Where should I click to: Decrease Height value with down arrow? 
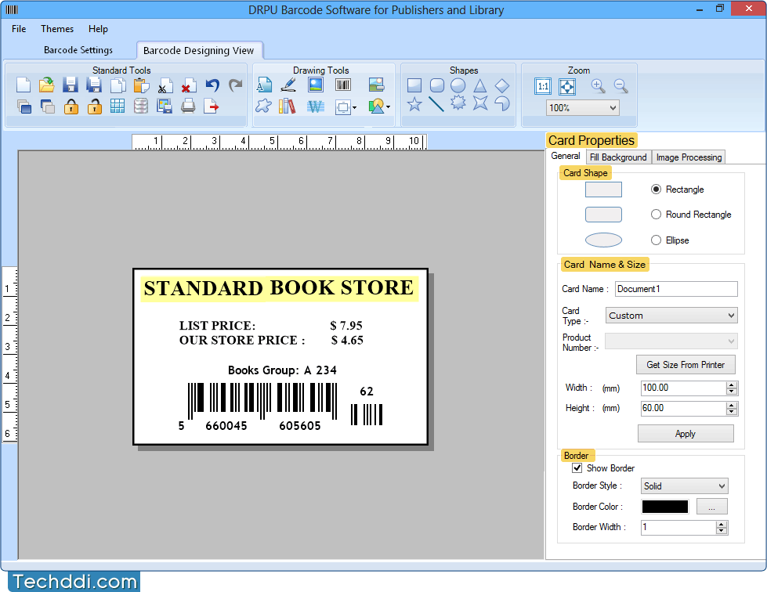point(731,412)
